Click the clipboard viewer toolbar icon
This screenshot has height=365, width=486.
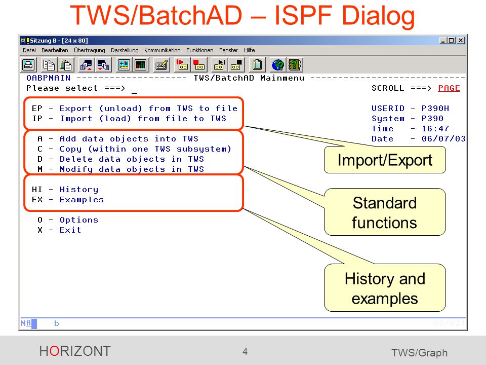coord(257,65)
